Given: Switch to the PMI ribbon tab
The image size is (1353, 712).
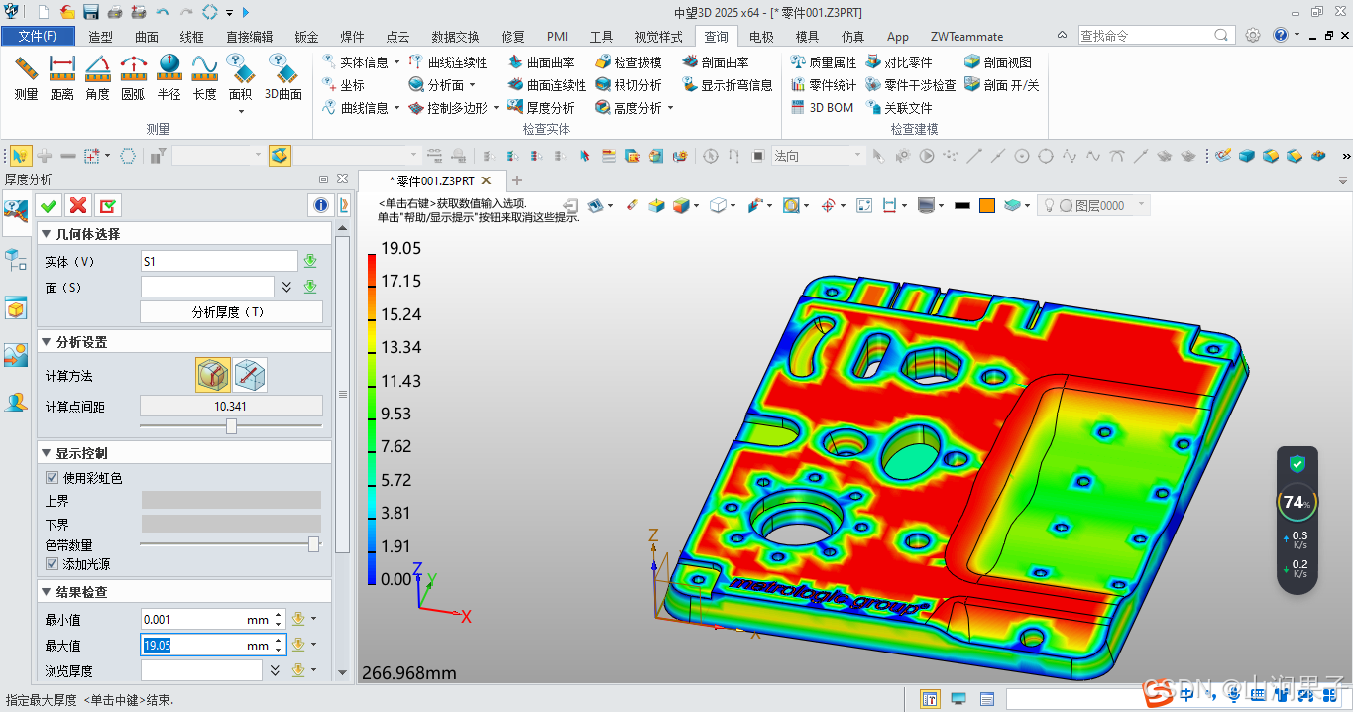Looking at the screenshot, I should coord(557,37).
